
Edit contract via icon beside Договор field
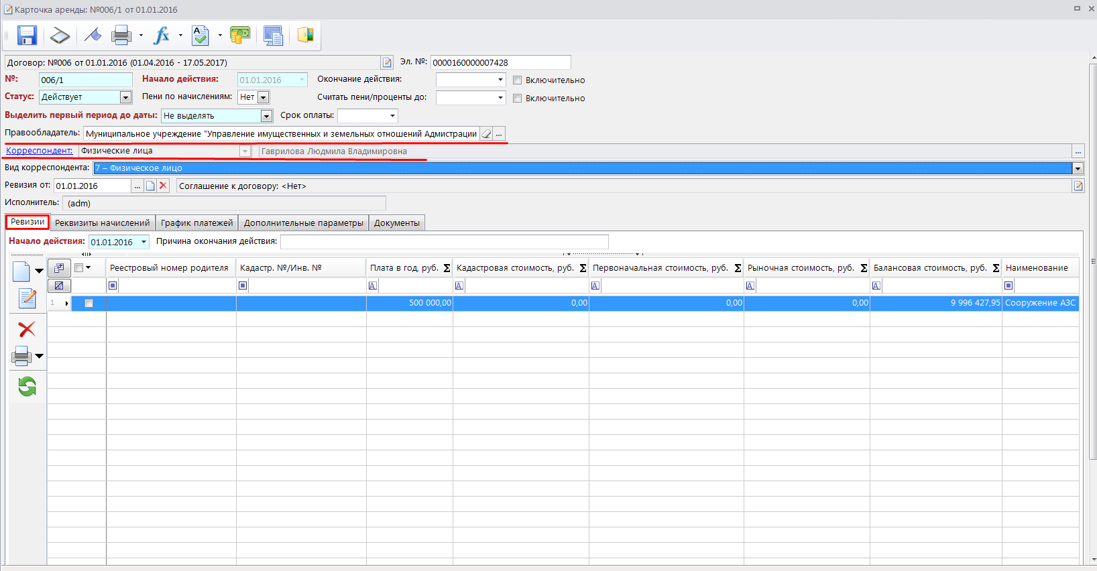click(387, 62)
